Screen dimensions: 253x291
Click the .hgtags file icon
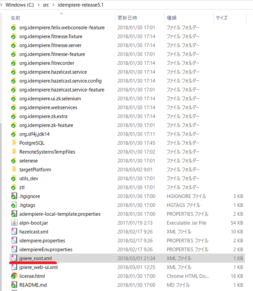tap(14, 205)
